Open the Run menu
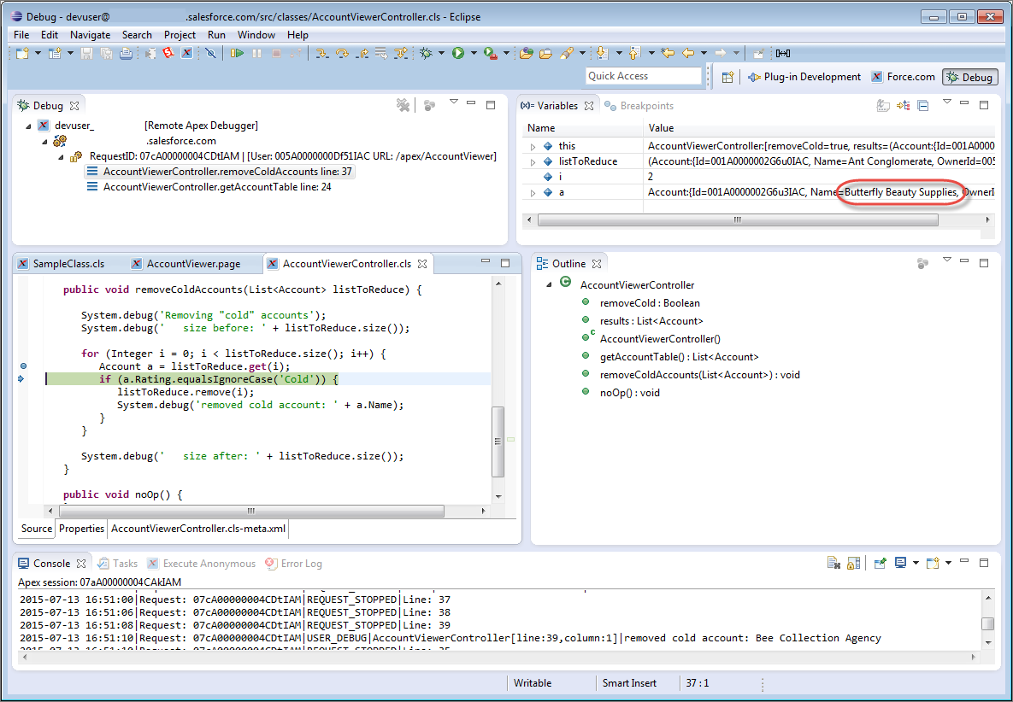This screenshot has height=702, width=1013. coord(216,35)
